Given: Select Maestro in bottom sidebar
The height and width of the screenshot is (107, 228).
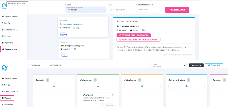Looking at the screenshot, I should (x=7, y=98).
